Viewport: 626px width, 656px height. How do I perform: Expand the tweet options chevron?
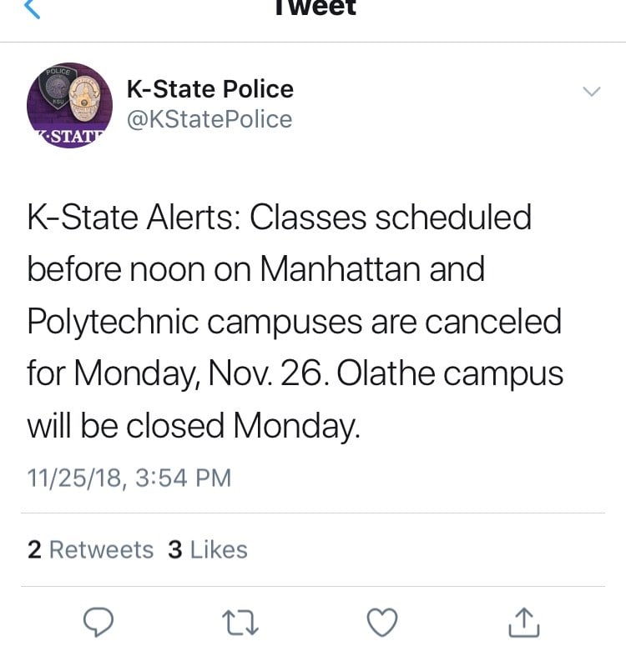[592, 91]
